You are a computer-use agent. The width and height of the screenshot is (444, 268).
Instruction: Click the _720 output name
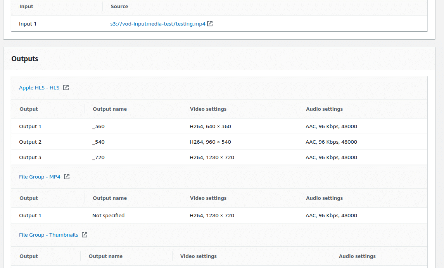tap(98, 157)
